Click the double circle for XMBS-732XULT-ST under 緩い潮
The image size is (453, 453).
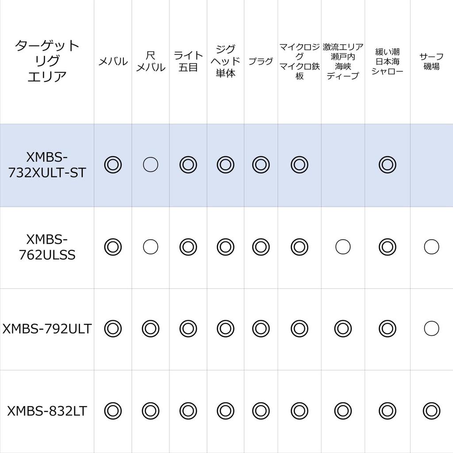point(388,165)
